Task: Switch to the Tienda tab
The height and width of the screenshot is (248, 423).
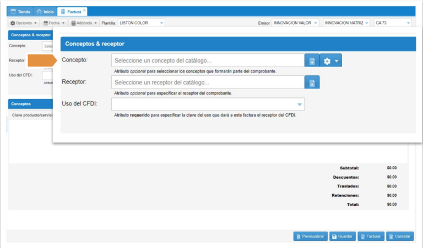Action: [20, 12]
